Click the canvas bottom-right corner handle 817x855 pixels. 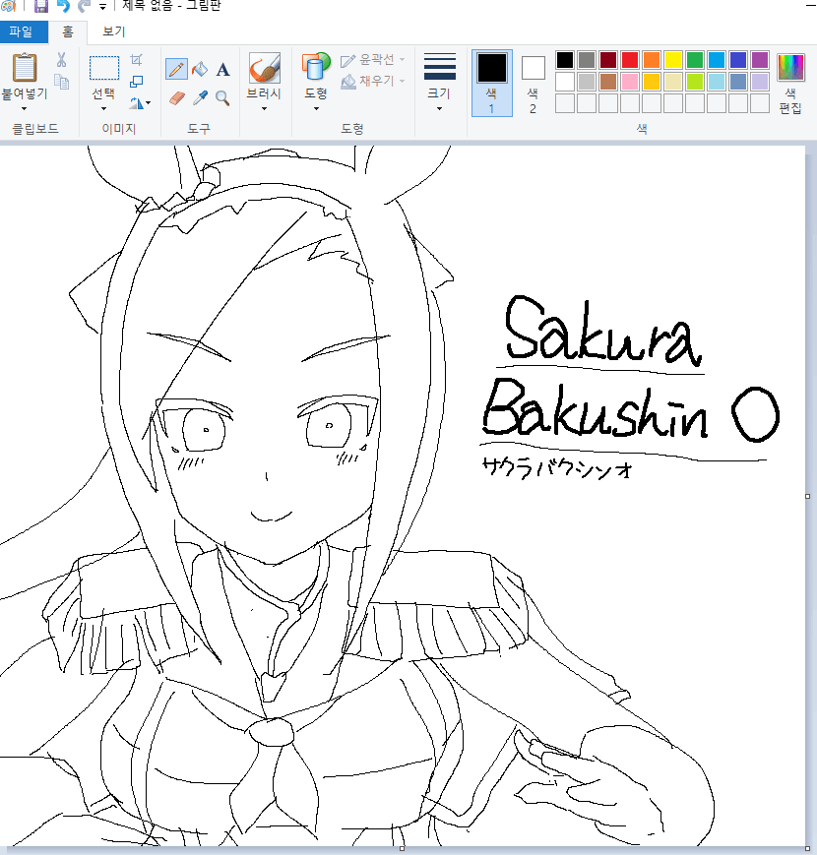808,848
